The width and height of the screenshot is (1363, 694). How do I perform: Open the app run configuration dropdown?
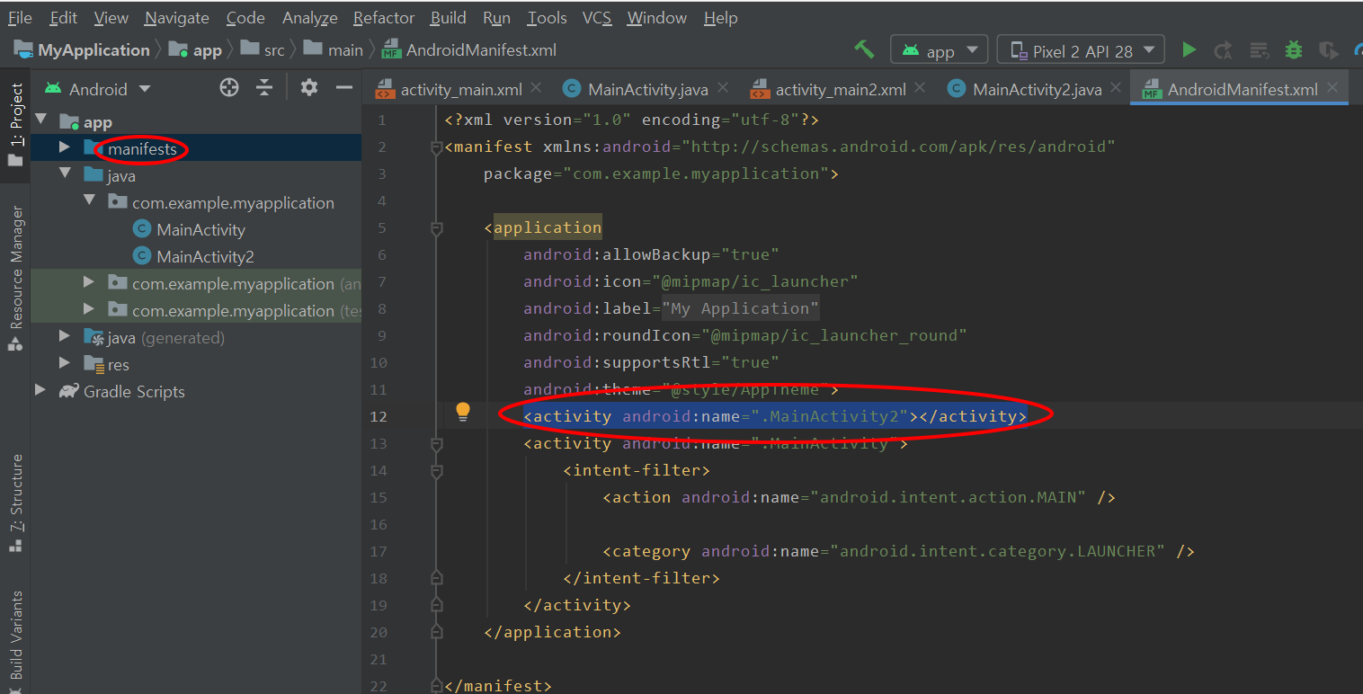tap(940, 50)
